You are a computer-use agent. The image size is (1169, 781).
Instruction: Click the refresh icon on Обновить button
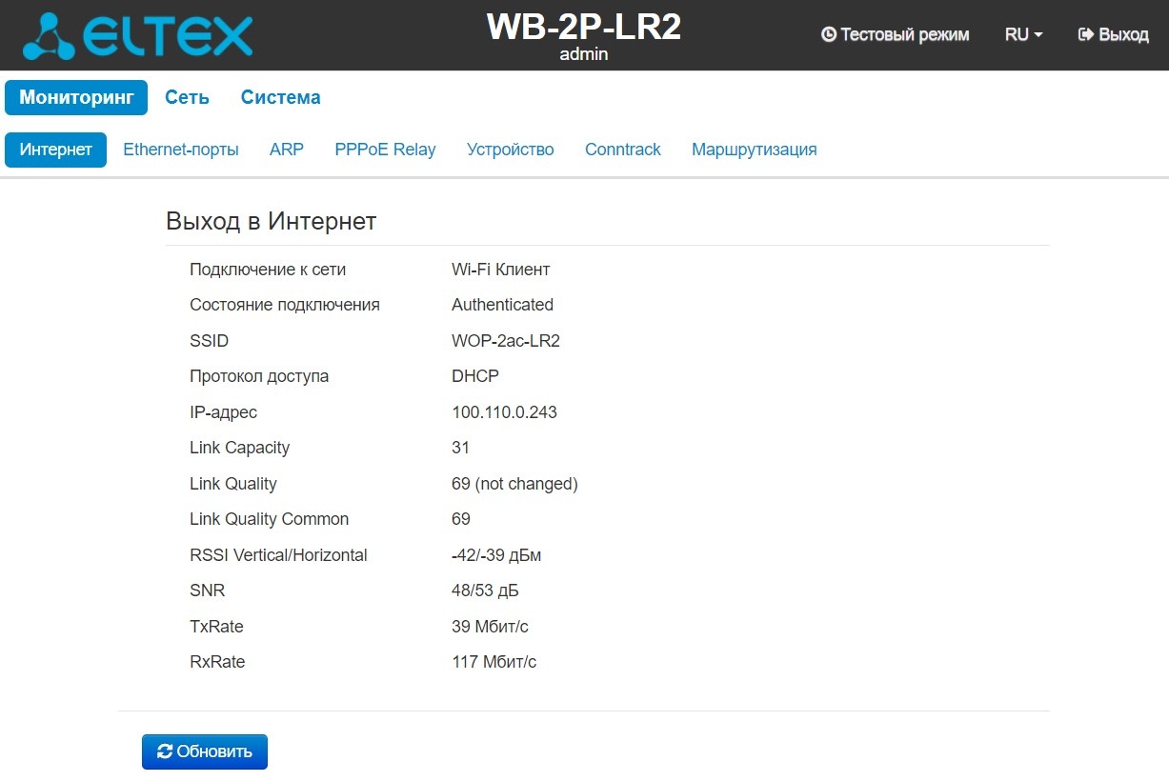tap(165, 751)
